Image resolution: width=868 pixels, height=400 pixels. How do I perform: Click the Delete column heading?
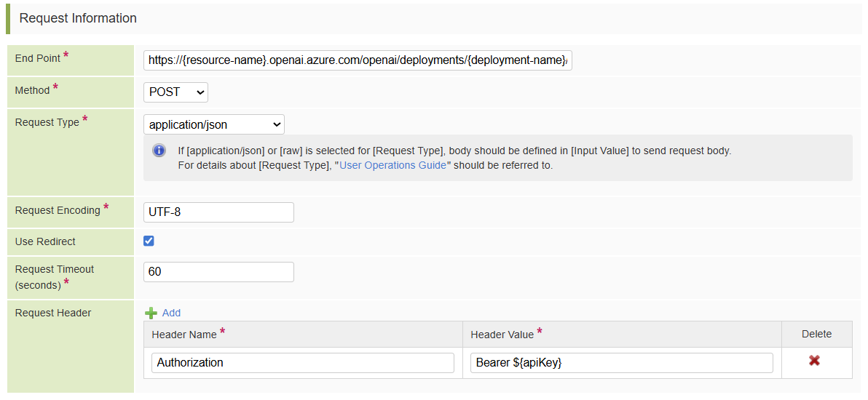pos(816,335)
